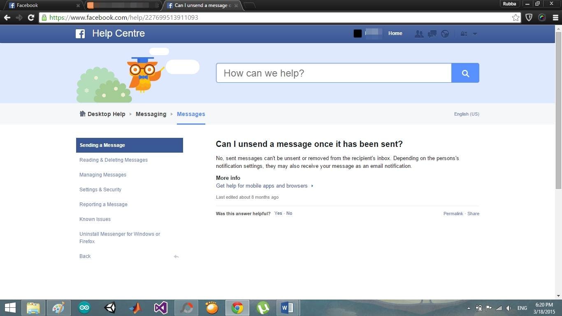562x316 pixels.
Task: Click 'Last edited about 8 months ago' text
Action: point(247,197)
